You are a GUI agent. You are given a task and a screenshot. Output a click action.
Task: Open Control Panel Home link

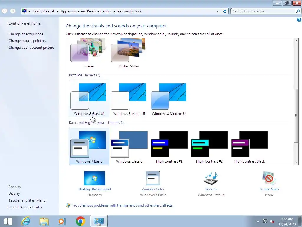pyautogui.click(x=24, y=23)
